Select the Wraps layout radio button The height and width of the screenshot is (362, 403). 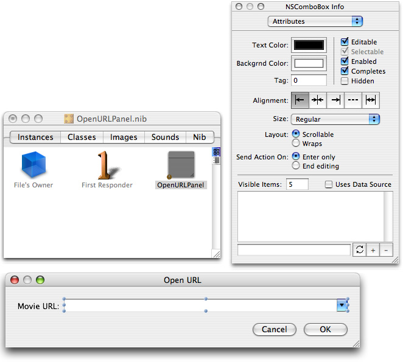point(296,144)
